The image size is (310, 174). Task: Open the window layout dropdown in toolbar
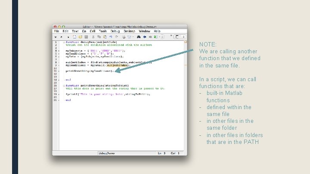pyautogui.click(x=180, y=37)
